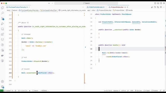Click PurchaseProductTest.php breadcrumb

coord(29,10)
